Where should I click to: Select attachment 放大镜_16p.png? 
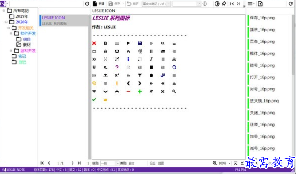(x=264, y=101)
